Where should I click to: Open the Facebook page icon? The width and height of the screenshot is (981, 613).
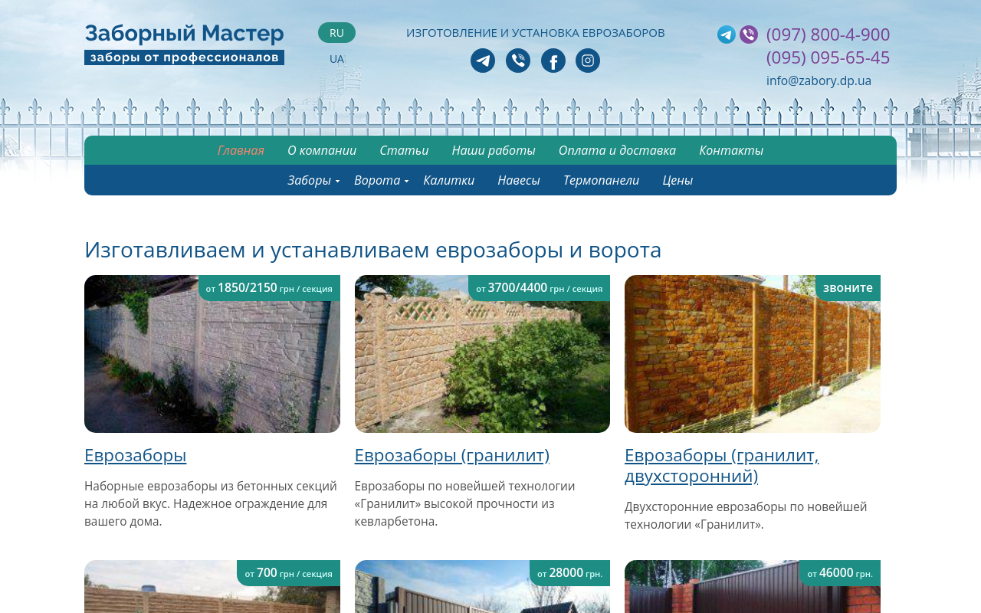click(x=553, y=61)
